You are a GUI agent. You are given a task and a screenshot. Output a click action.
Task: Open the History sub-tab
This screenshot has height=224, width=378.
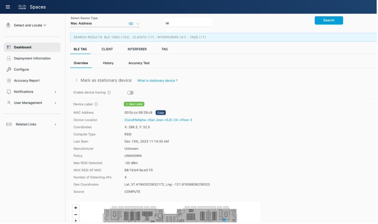(x=108, y=63)
